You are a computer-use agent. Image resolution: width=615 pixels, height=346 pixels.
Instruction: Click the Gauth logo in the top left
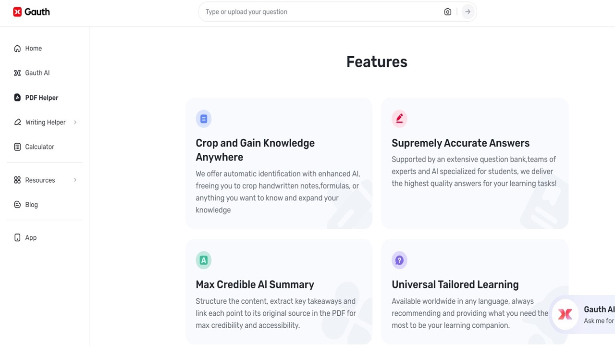[31, 12]
